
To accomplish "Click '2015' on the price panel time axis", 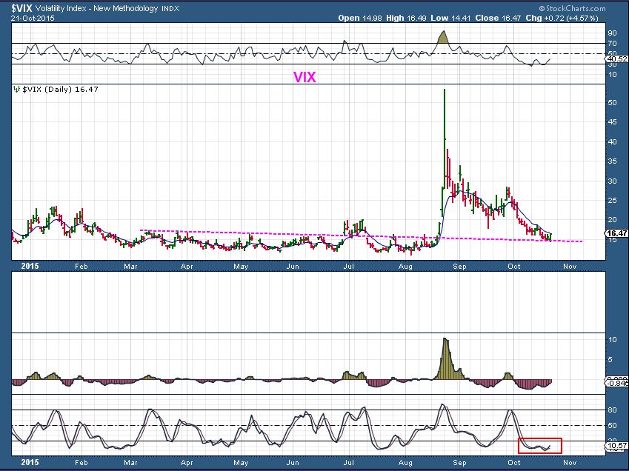I will (x=30, y=266).
